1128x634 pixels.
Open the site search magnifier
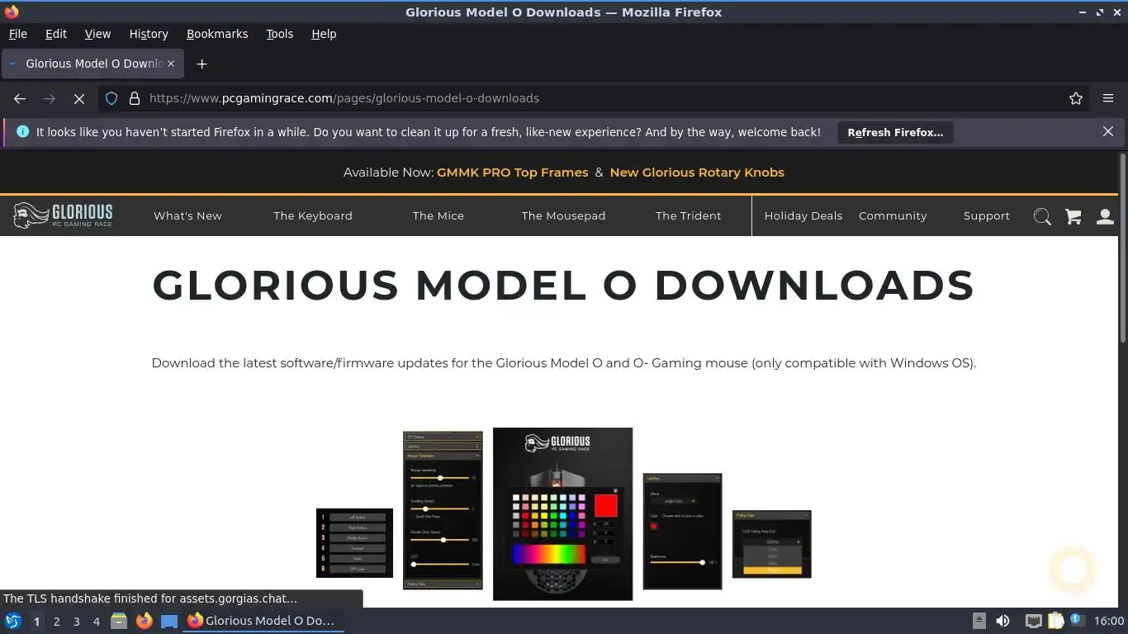pyautogui.click(x=1042, y=216)
